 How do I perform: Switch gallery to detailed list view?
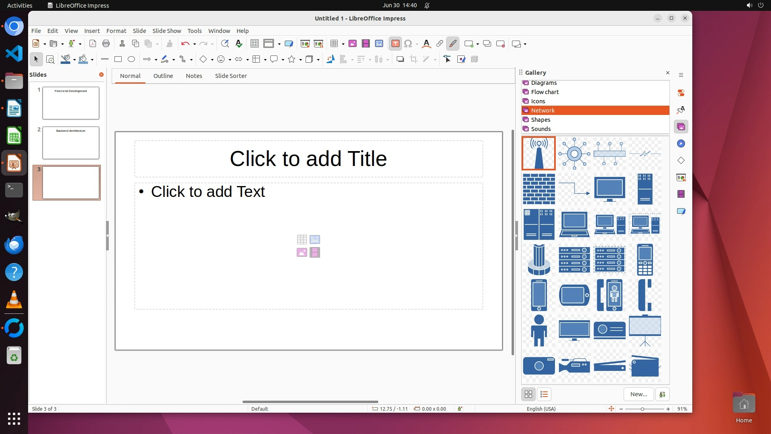[544, 395]
